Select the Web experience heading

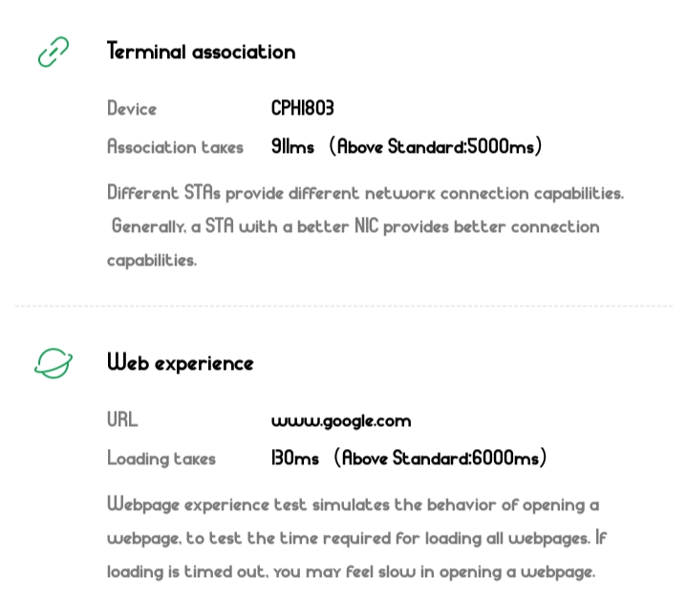pyautogui.click(x=180, y=363)
